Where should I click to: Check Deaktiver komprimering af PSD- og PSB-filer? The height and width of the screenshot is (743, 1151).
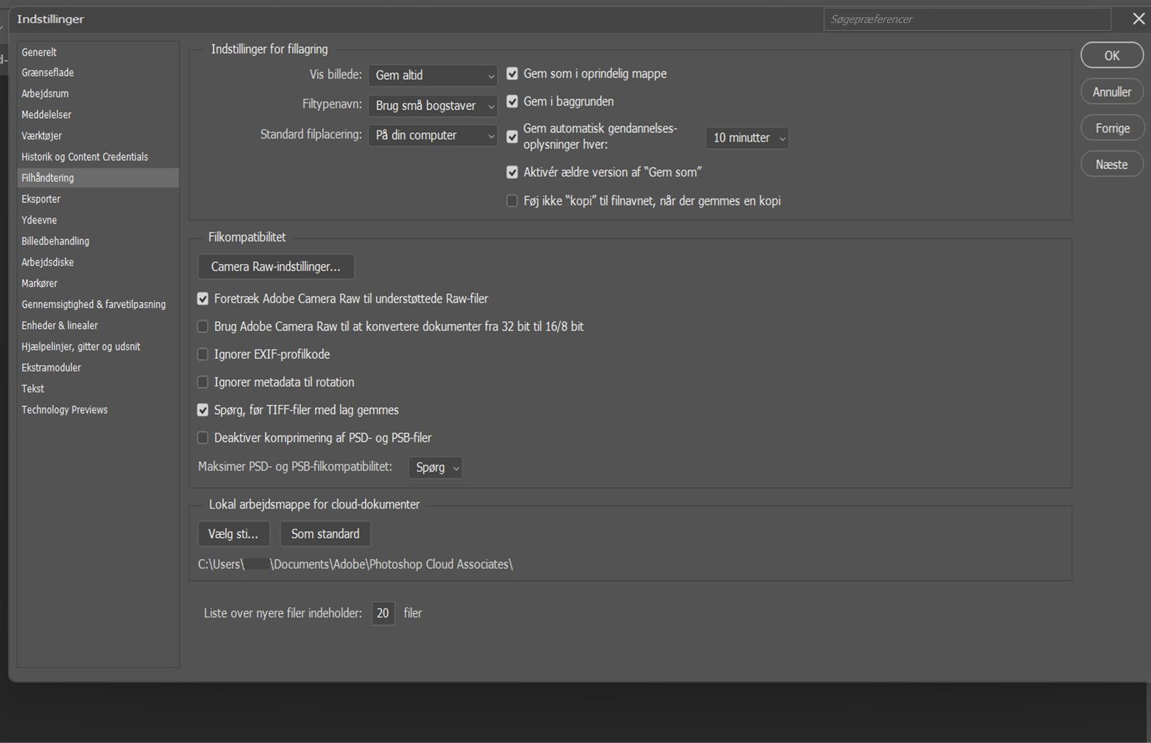coord(203,438)
